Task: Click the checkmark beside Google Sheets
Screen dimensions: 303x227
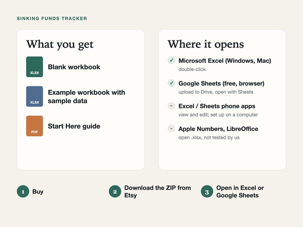Action: click(x=171, y=83)
